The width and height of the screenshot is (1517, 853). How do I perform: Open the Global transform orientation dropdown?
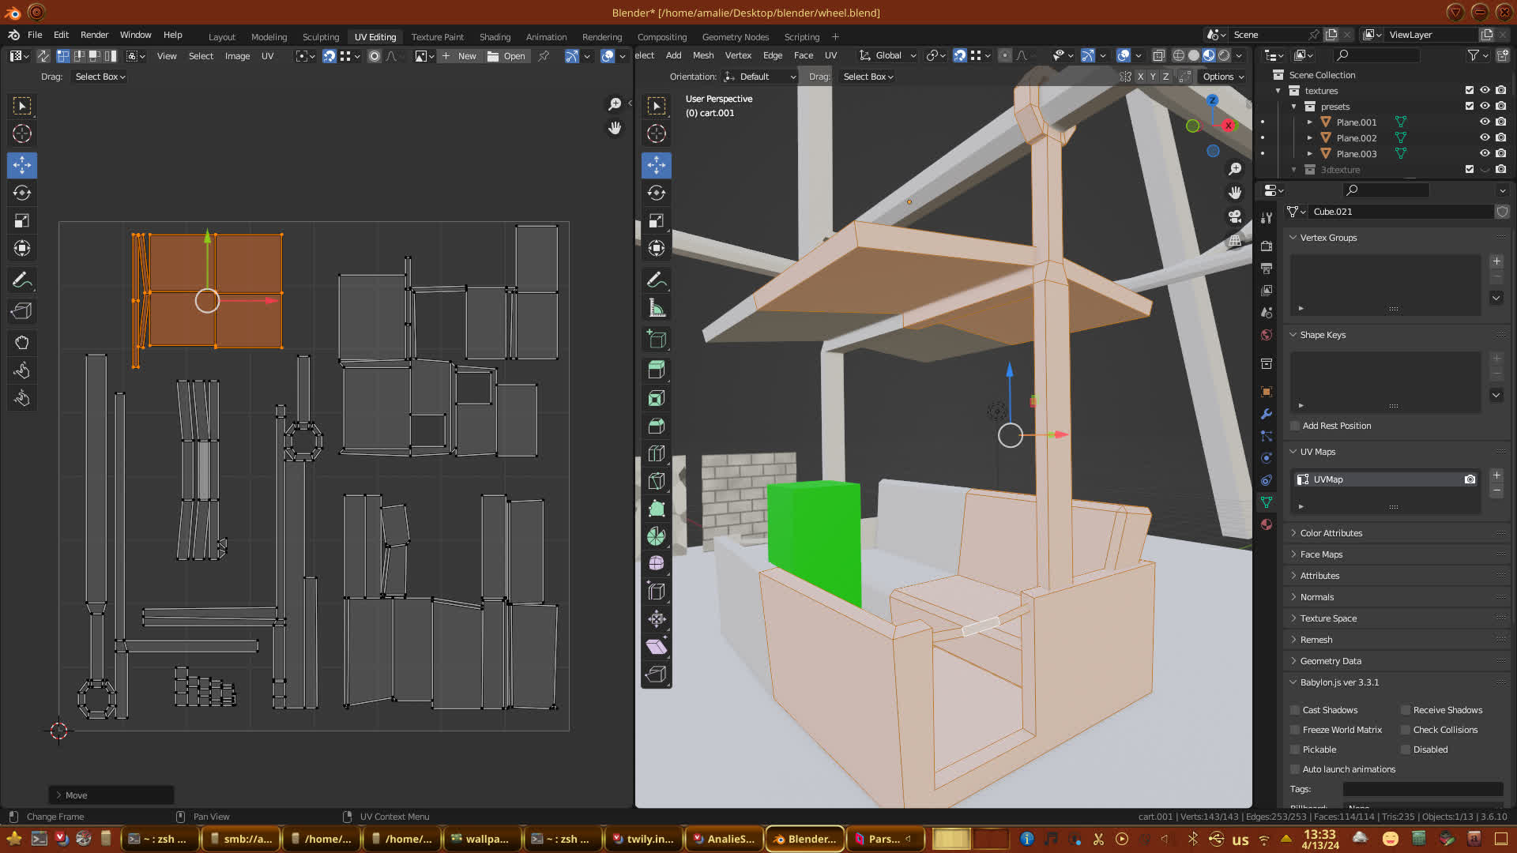click(x=888, y=55)
